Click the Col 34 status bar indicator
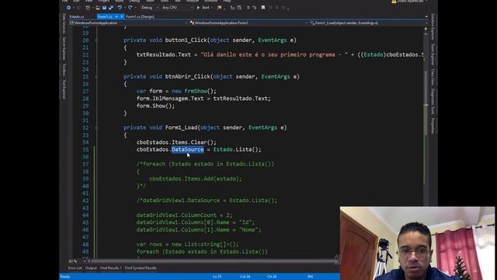This screenshot has height=280, width=497. click(x=245, y=277)
